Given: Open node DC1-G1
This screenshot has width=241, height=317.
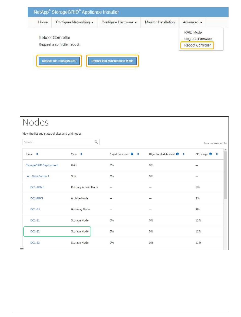Looking at the screenshot, I should click(35, 209).
